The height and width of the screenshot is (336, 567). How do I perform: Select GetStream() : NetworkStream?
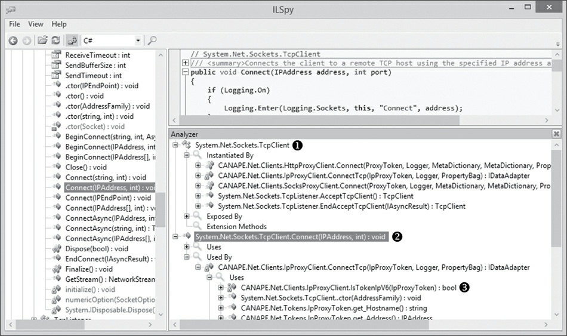click(x=110, y=279)
